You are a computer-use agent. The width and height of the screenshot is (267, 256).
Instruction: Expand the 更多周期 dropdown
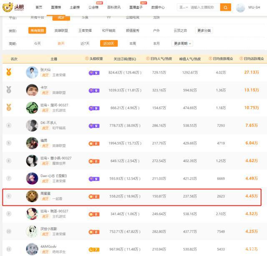coord(182,43)
